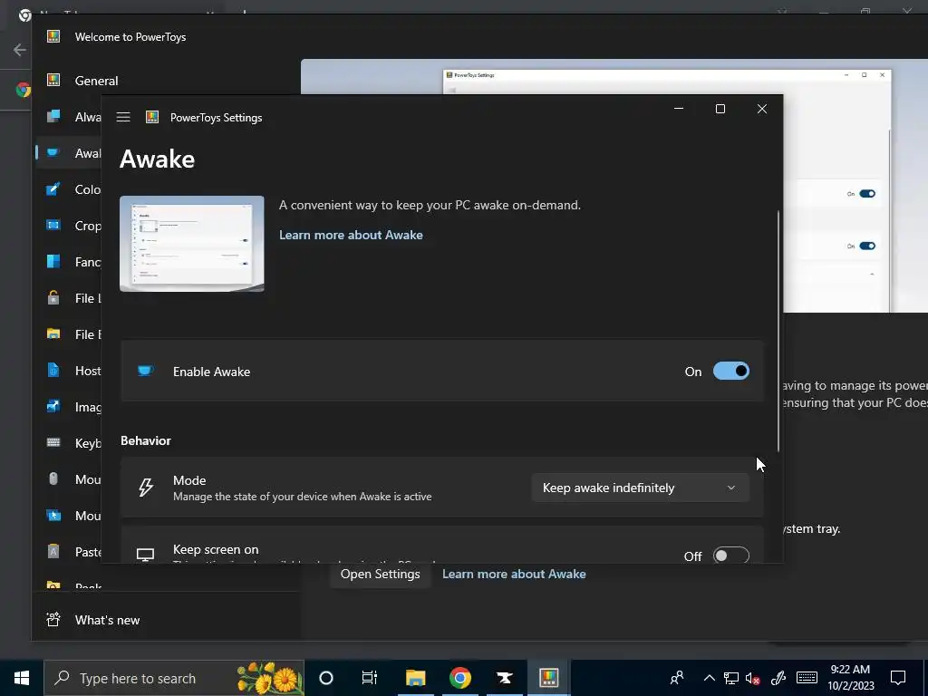Click the PowerToys logo icon in Settings title bar
This screenshot has height=696, width=928.
pos(152,117)
